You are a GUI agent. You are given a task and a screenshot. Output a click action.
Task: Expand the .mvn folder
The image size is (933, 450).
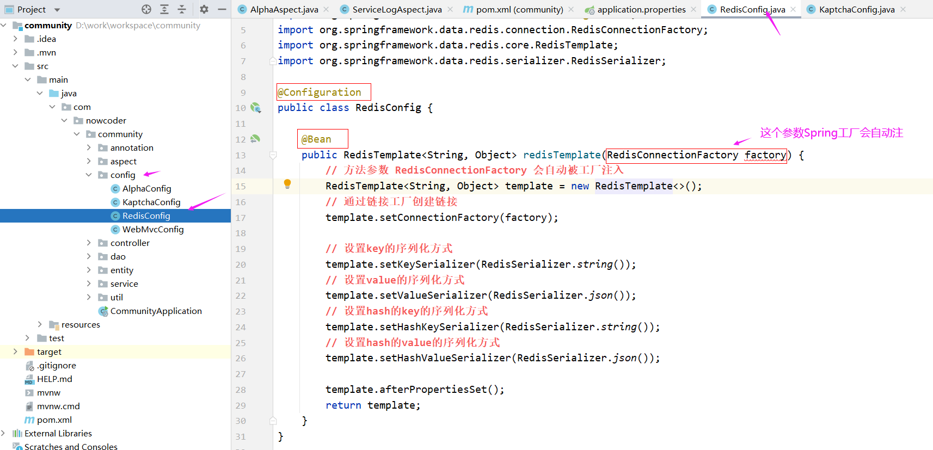(x=15, y=52)
